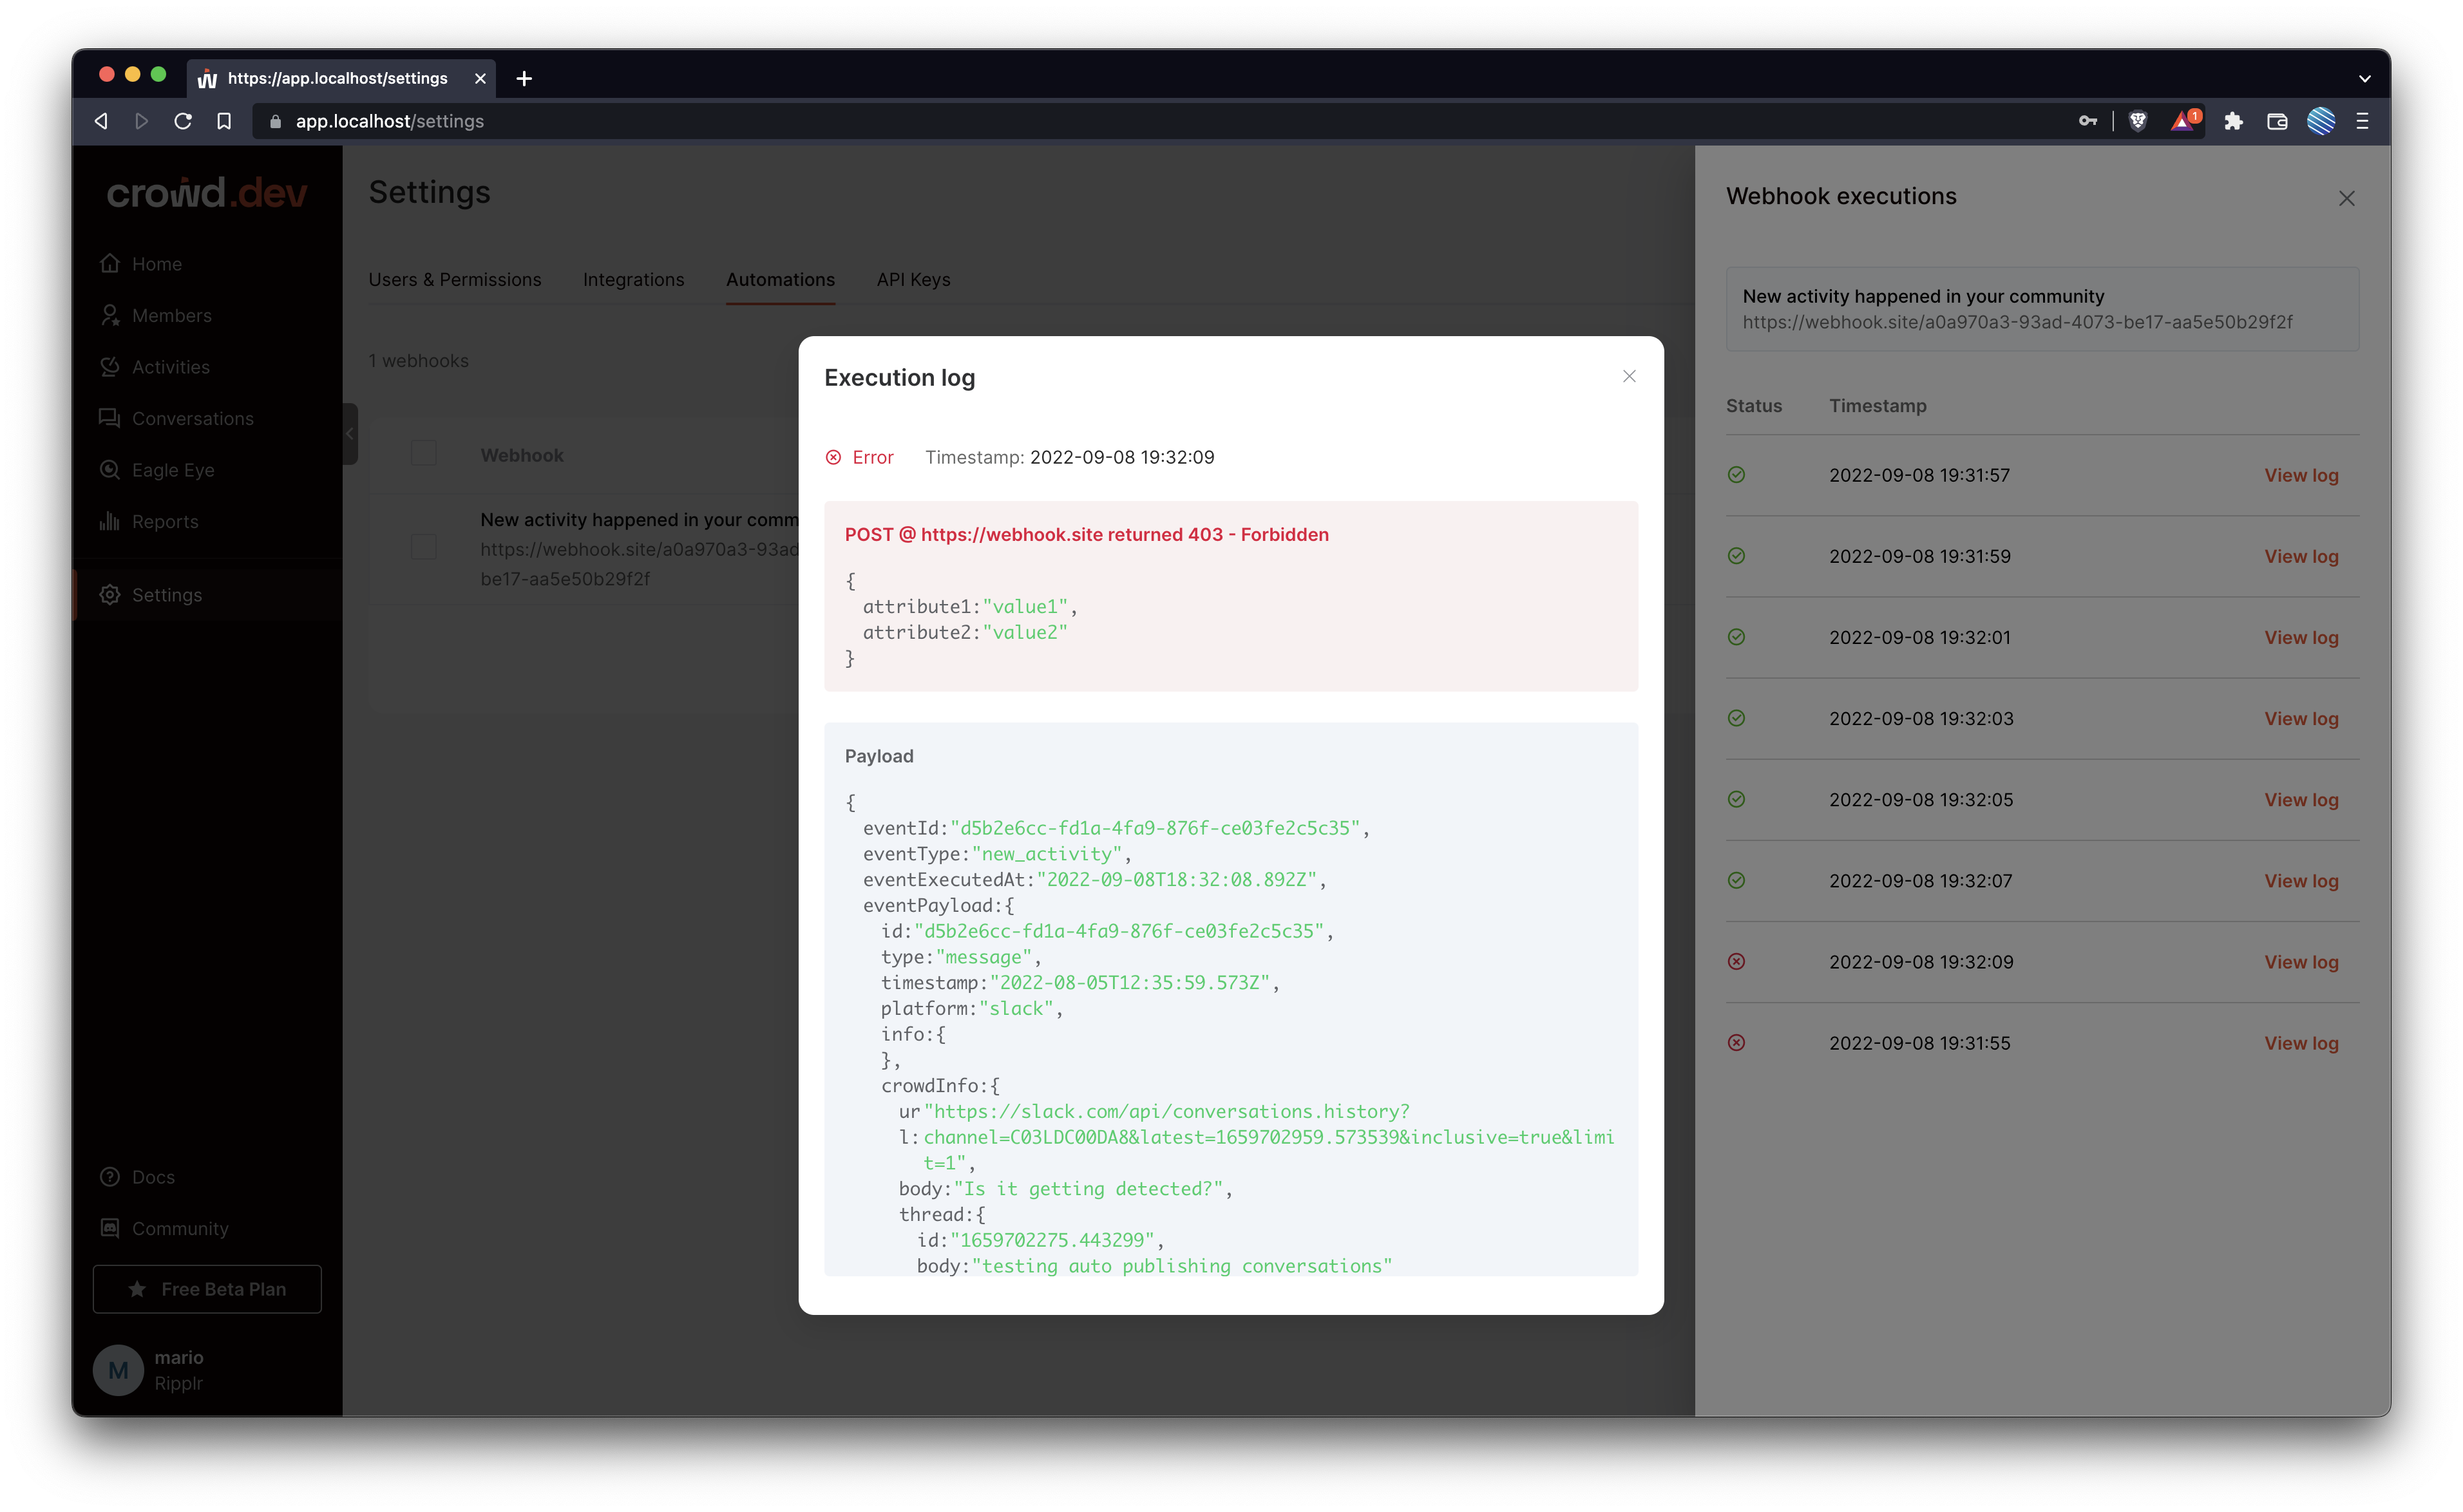This screenshot has height=1512, width=2463.
Task: Collapse the sidebar with the chevron handle
Action: 350,434
